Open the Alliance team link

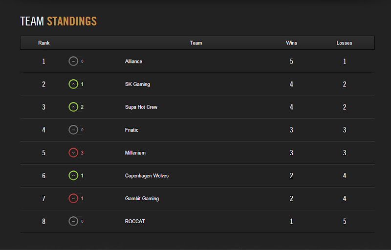click(x=133, y=61)
